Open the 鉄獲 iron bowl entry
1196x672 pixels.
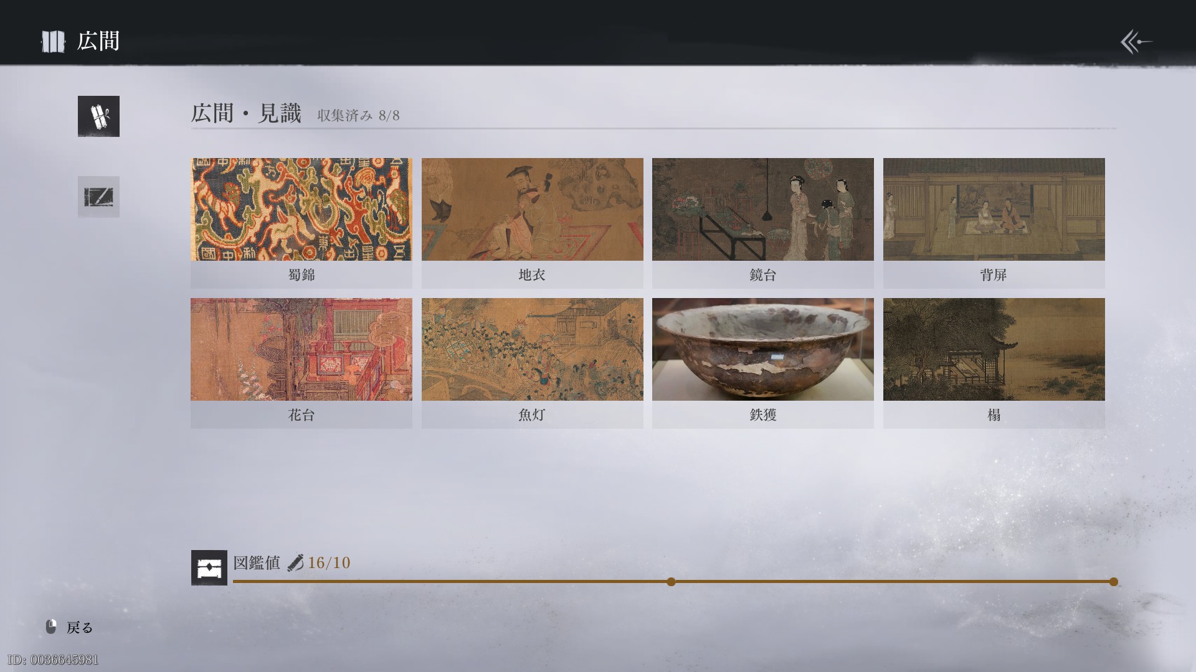[763, 363]
